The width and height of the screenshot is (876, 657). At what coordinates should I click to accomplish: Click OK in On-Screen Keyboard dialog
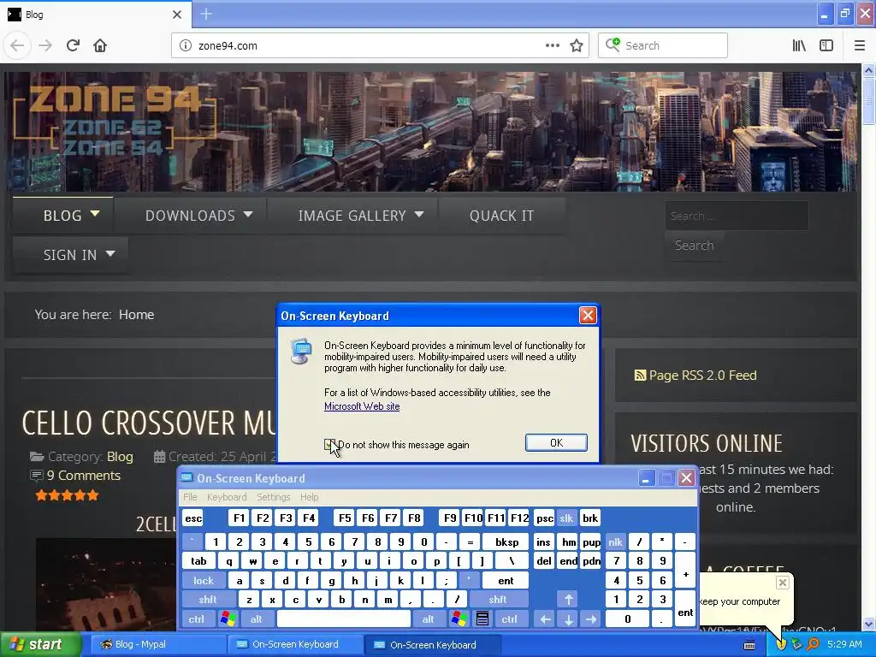tap(556, 442)
